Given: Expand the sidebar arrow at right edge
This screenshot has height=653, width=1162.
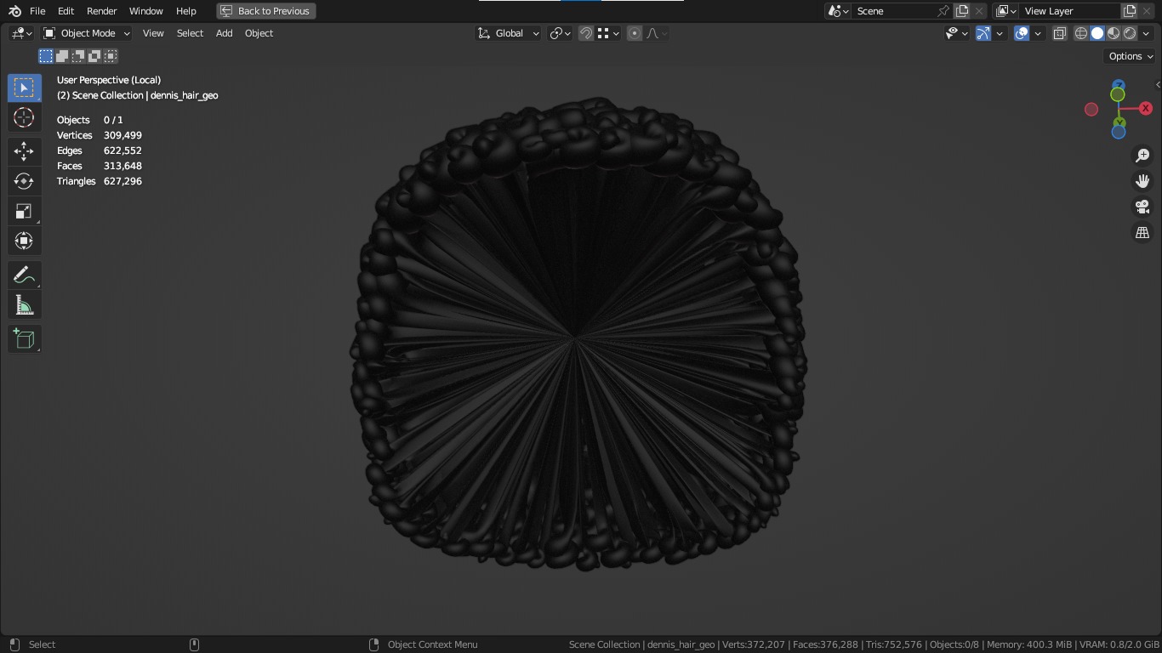Looking at the screenshot, I should click(x=1158, y=84).
